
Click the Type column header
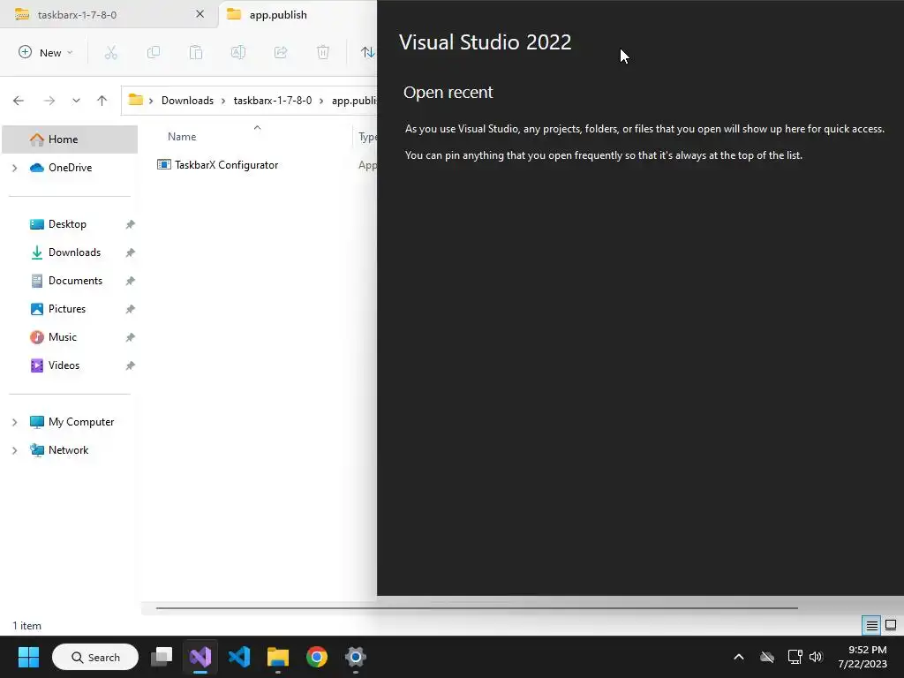click(367, 137)
